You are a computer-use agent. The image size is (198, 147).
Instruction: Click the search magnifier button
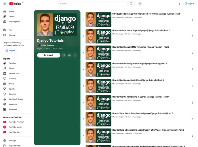point(131,4)
